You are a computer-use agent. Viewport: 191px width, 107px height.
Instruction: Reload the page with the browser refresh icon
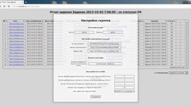(0, 7)
